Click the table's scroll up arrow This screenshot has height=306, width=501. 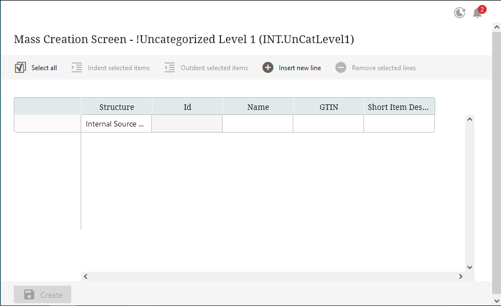pyautogui.click(x=470, y=119)
